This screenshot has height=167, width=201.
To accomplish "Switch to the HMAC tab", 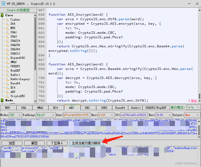I will (x=40, y=108).
